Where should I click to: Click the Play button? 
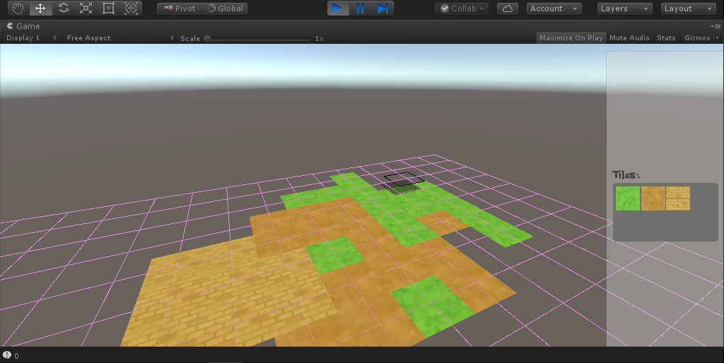(x=338, y=8)
